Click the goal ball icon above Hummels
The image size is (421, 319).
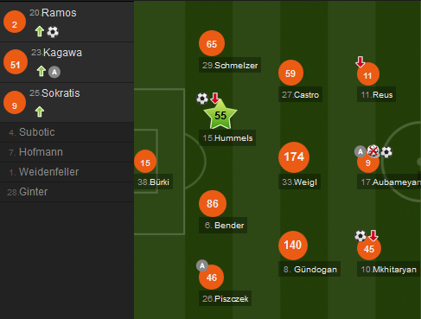(x=202, y=99)
